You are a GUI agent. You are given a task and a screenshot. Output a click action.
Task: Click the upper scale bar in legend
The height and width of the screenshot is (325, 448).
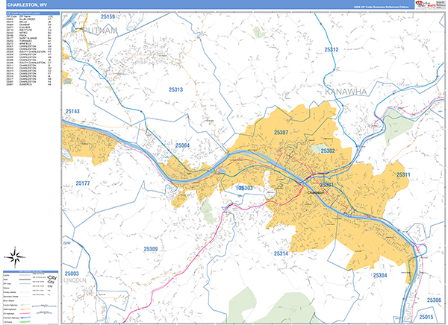coord(44,306)
